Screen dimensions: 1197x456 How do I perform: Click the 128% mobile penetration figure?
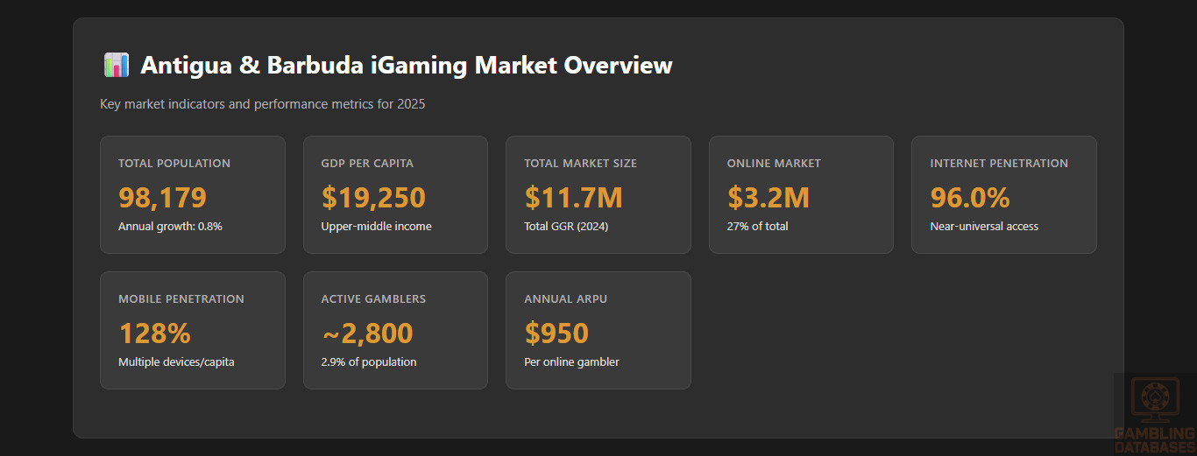[154, 333]
